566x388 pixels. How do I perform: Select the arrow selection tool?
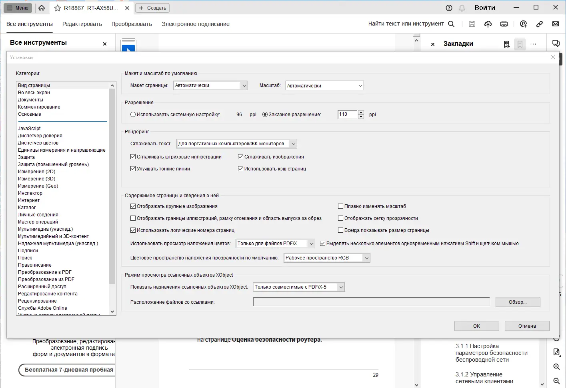click(128, 48)
